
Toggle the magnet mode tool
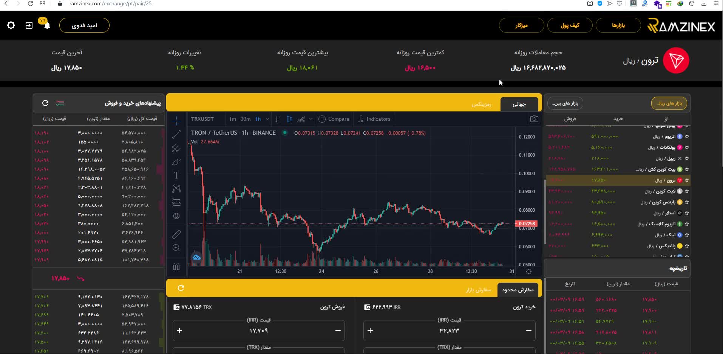[x=176, y=266]
